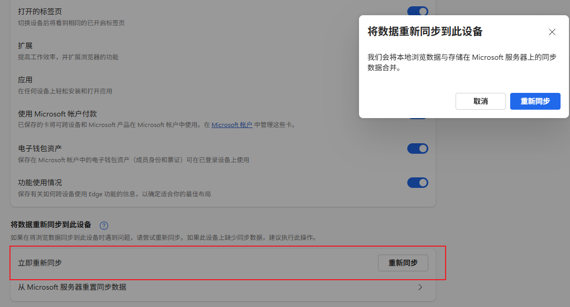Click the help icon beside 将数据重新同步到此设备
Screen dimensions: 570x307
coord(103,225)
